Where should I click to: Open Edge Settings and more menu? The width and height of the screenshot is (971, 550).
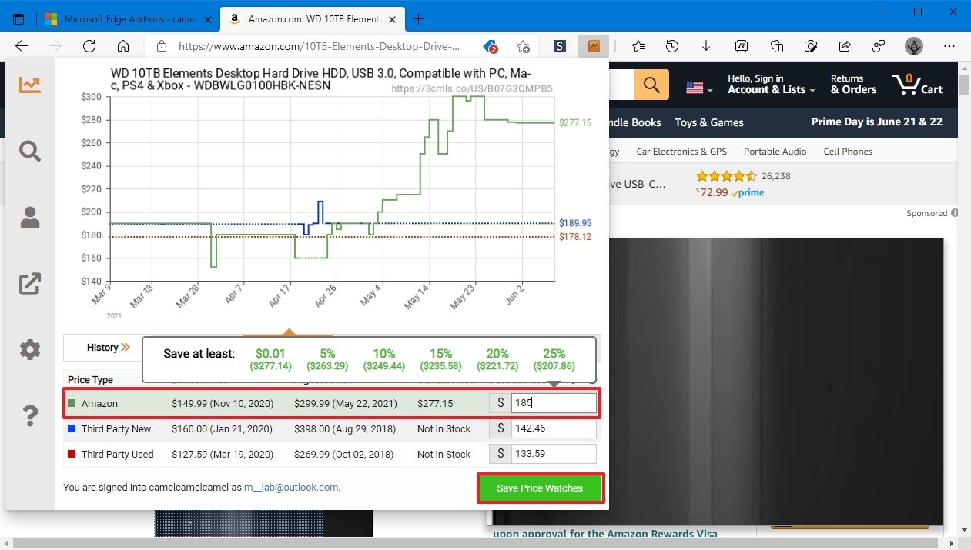point(949,46)
